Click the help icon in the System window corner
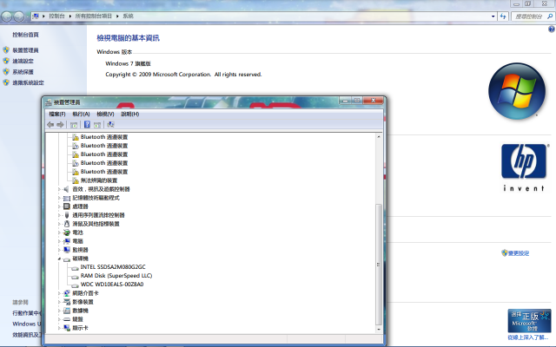The width and height of the screenshot is (556, 347). [x=552, y=29]
